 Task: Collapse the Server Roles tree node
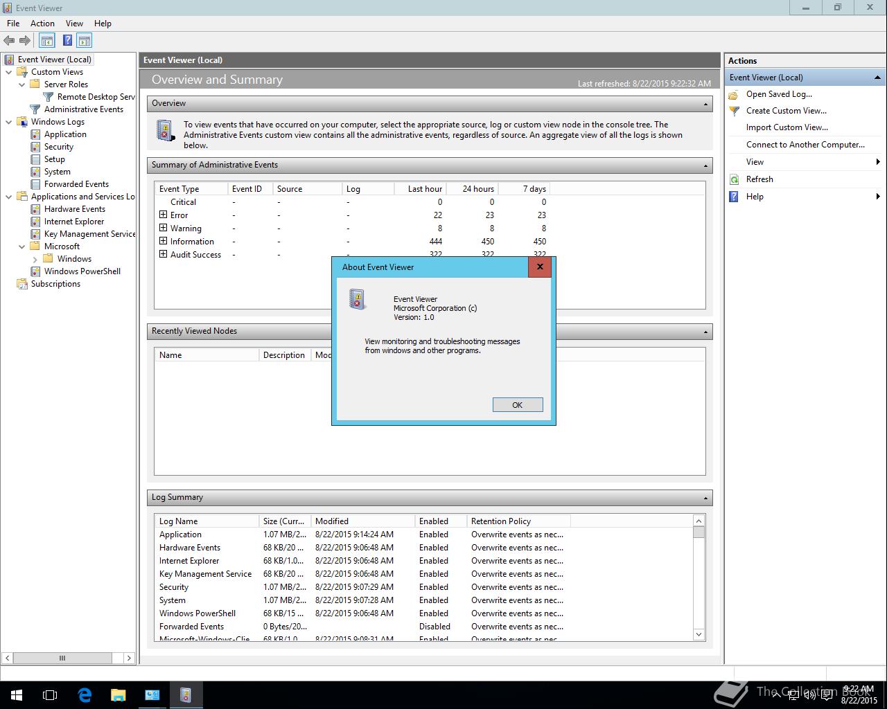click(x=22, y=84)
